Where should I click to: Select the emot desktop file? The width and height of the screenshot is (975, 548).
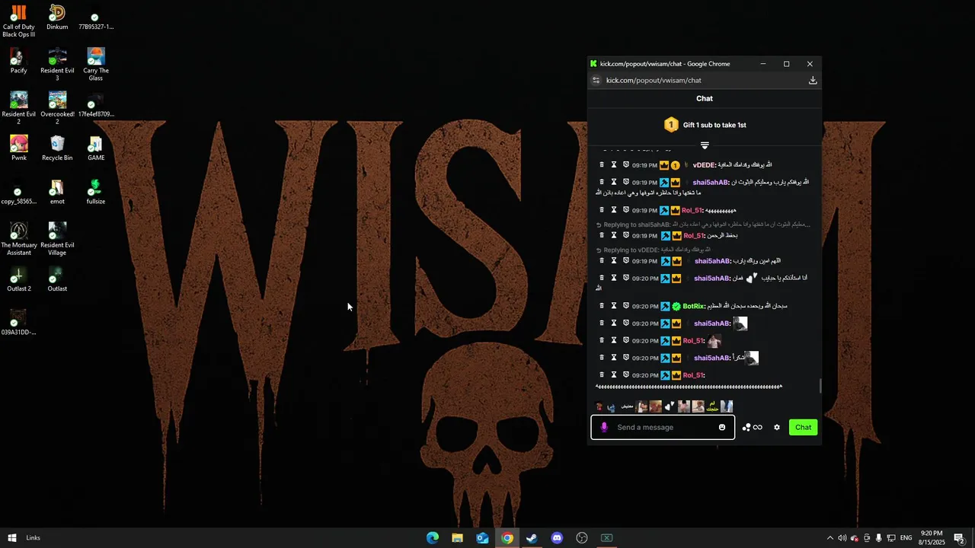[57, 192]
